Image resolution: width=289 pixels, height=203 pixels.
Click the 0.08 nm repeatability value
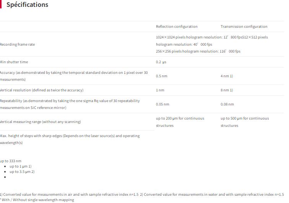227,104
